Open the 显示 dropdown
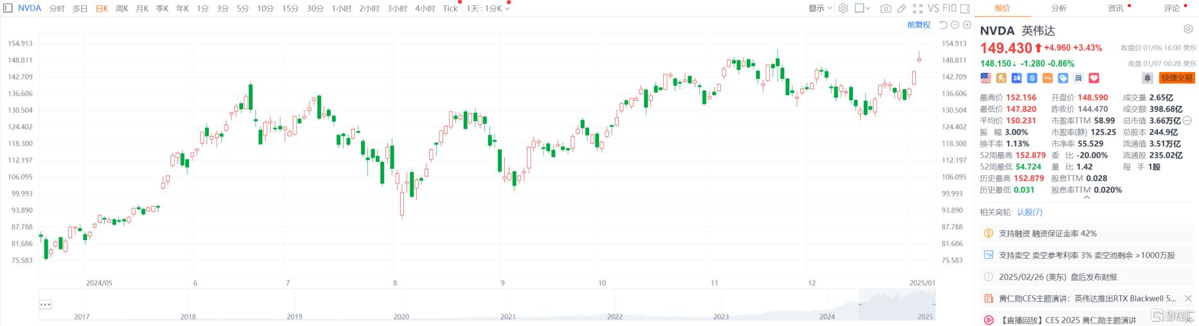Screen dimensions: 1199x326 820,8
